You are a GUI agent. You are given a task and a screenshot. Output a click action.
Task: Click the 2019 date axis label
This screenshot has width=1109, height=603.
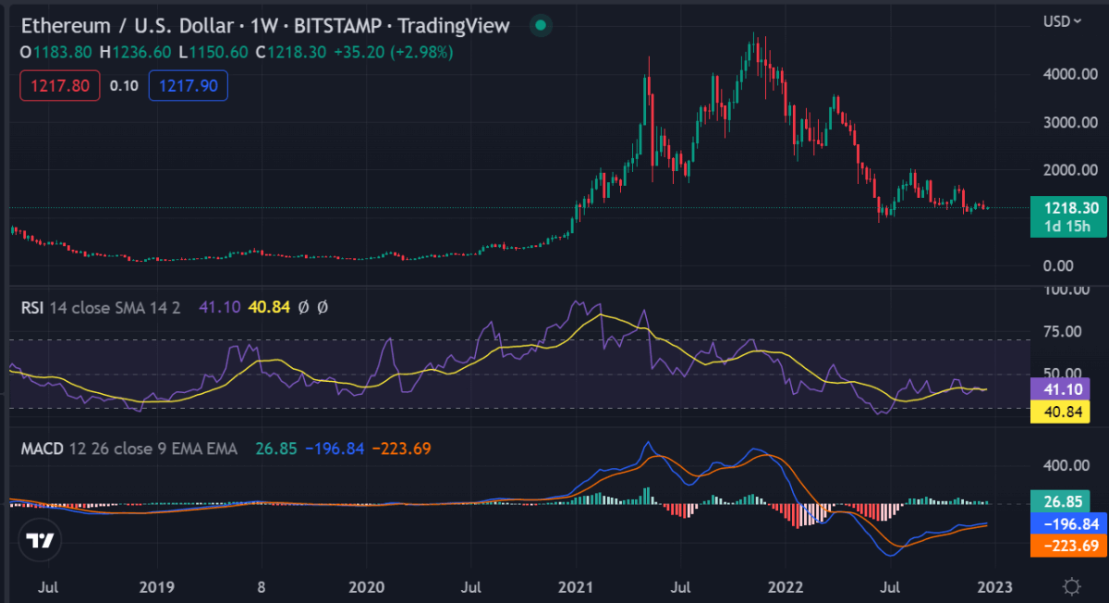click(156, 586)
